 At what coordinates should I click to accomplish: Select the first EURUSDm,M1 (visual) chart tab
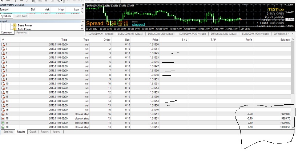[101, 34]
